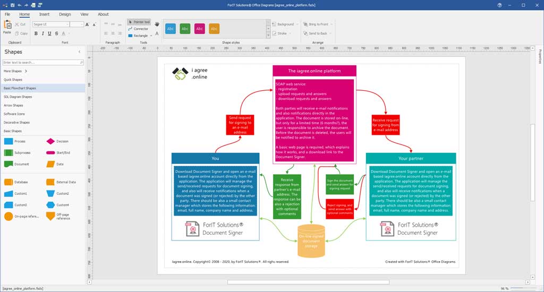Open the Insert ribbon tab
544x292 pixels.
[x=44, y=14]
